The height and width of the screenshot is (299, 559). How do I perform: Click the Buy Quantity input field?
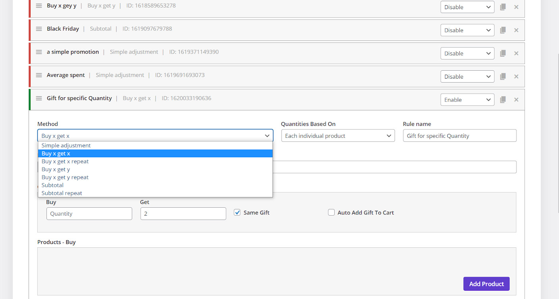(89, 214)
